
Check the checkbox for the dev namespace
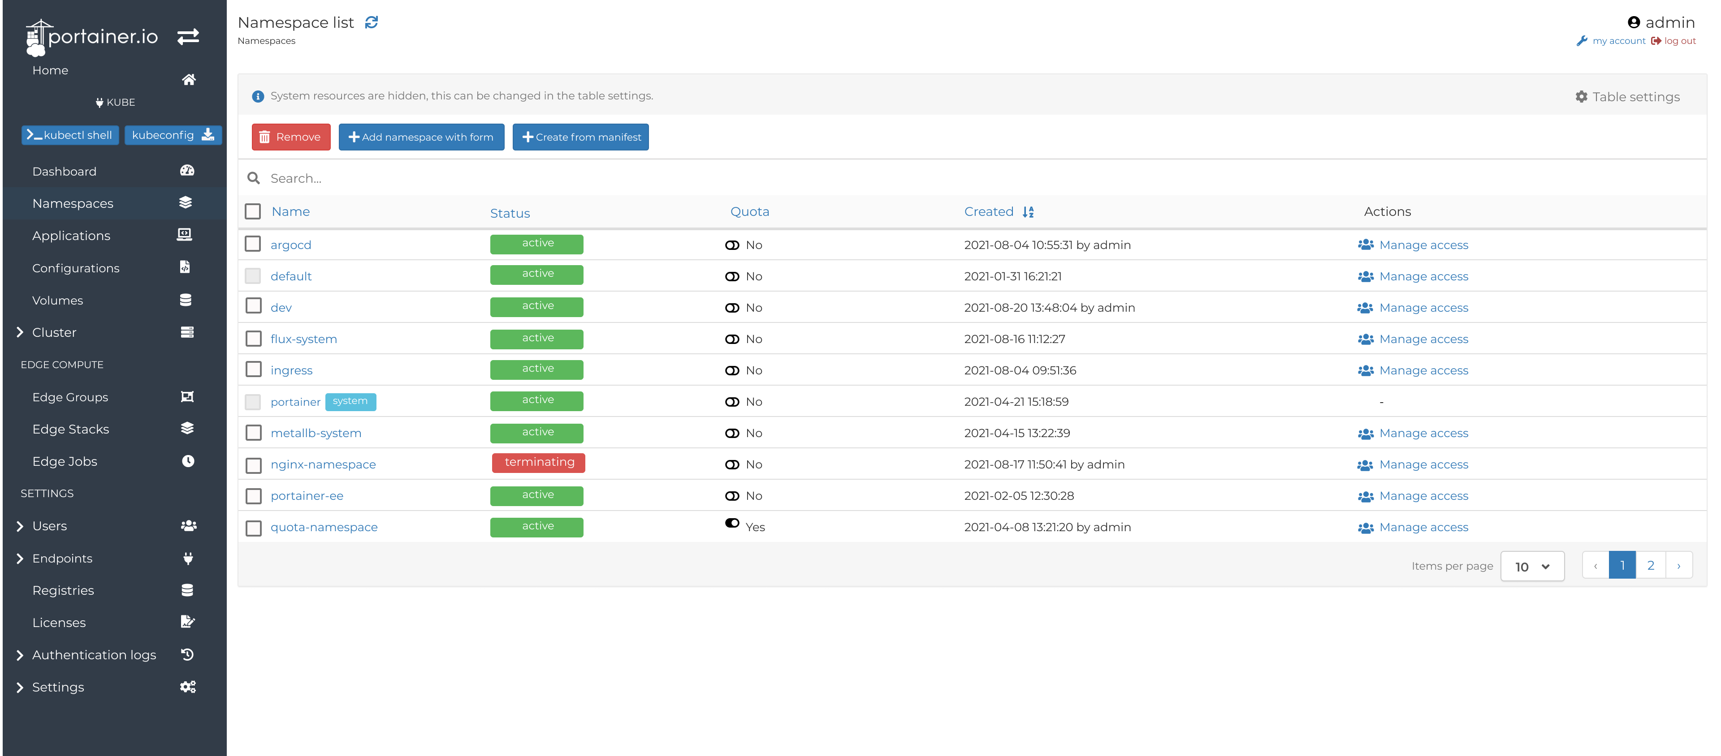pos(252,306)
